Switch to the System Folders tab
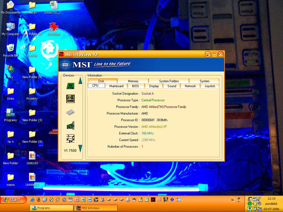This screenshot has width=283, height=212. click(x=169, y=81)
